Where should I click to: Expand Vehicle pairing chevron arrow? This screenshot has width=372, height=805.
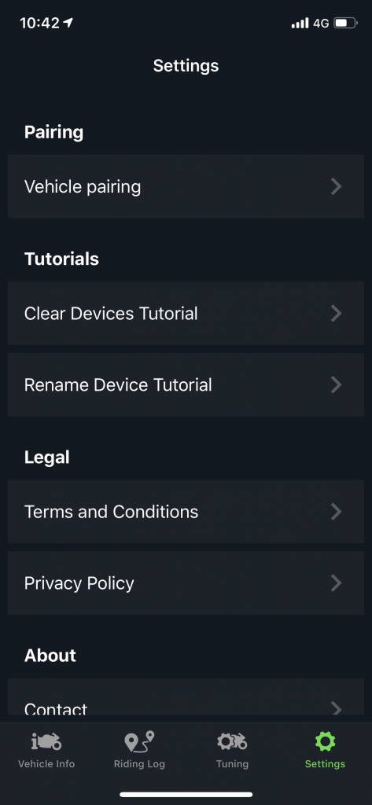click(336, 186)
